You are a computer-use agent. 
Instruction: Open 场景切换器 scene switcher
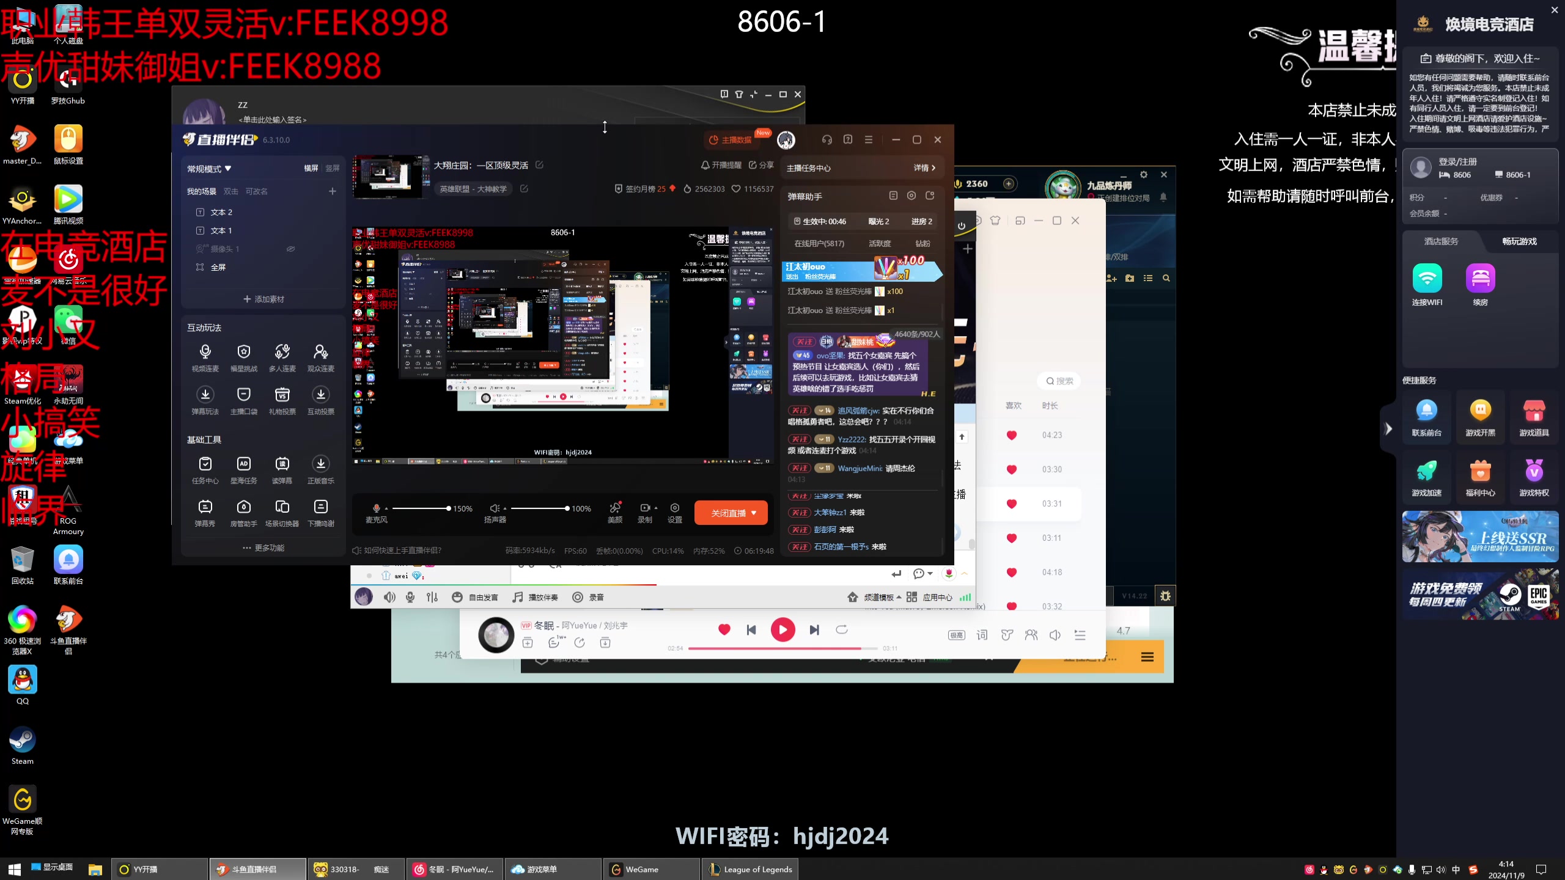(x=282, y=513)
